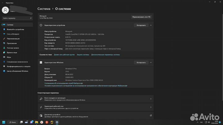This screenshot has height=125, width=223.
Task: Click the taskbar Поиск search box
Action: pyautogui.click(x=13, y=122)
